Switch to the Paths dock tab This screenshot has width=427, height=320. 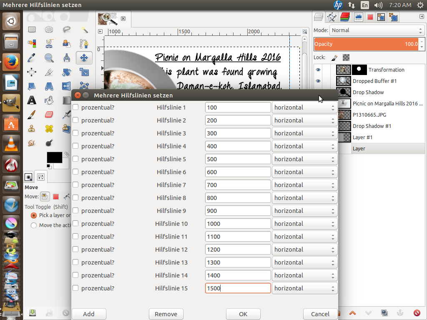click(332, 17)
